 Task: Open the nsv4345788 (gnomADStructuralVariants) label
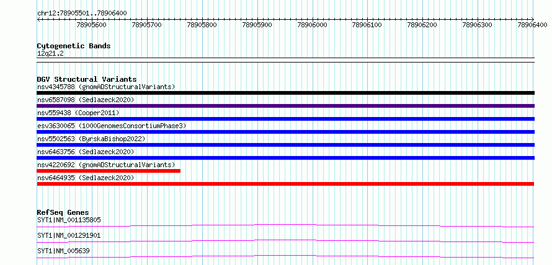[x=106, y=87]
